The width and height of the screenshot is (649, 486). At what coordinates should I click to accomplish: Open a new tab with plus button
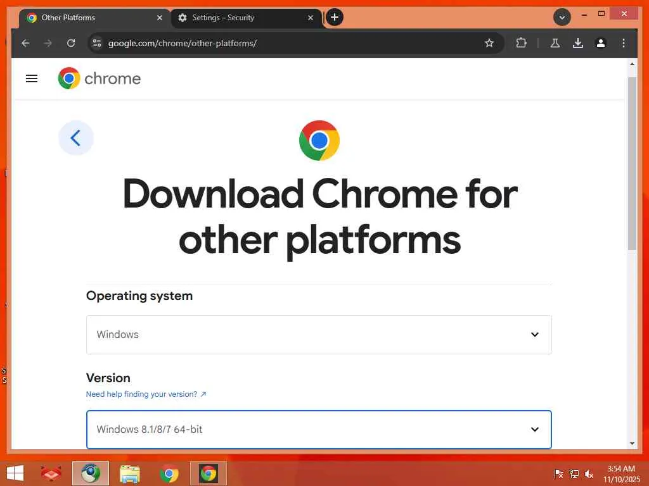coord(335,17)
